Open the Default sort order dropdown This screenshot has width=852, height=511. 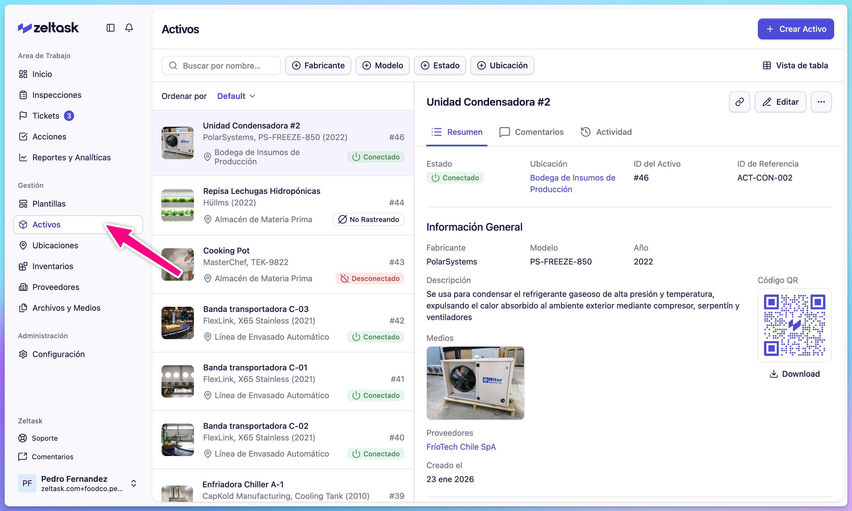236,96
